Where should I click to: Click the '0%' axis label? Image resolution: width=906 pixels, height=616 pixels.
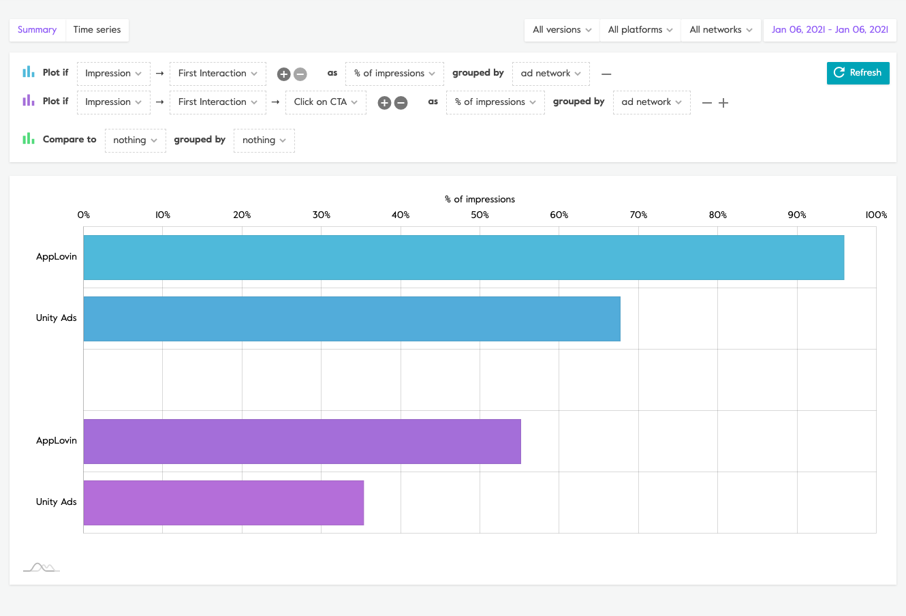84,215
